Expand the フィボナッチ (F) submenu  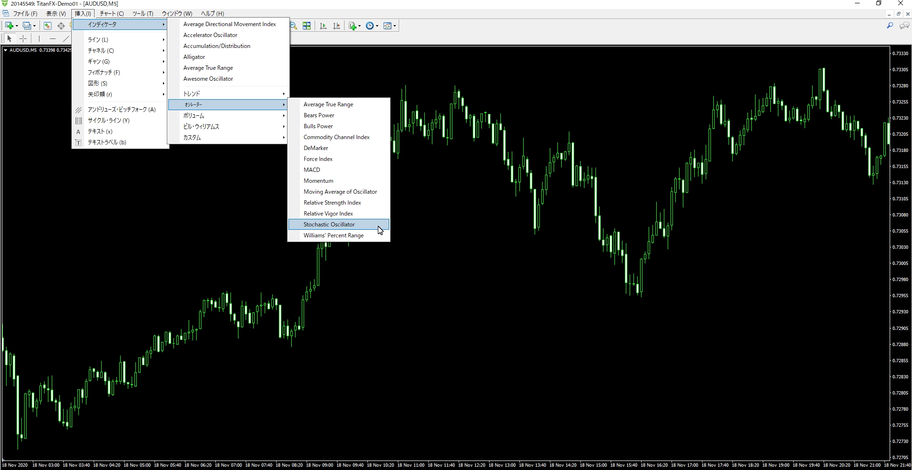[120, 73]
